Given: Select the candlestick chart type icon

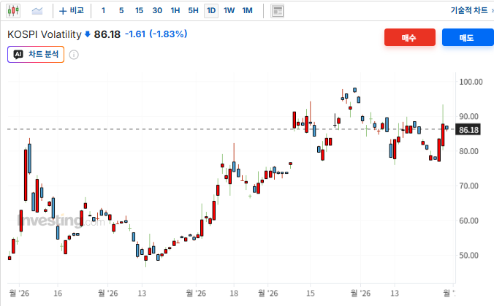Looking at the screenshot, I should pyautogui.click(x=13, y=11).
